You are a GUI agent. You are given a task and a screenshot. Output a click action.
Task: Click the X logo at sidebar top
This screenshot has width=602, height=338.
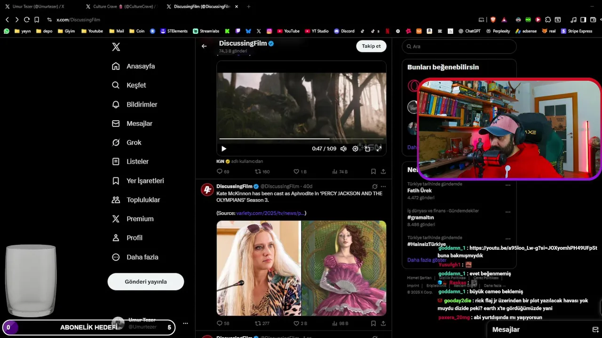116,47
